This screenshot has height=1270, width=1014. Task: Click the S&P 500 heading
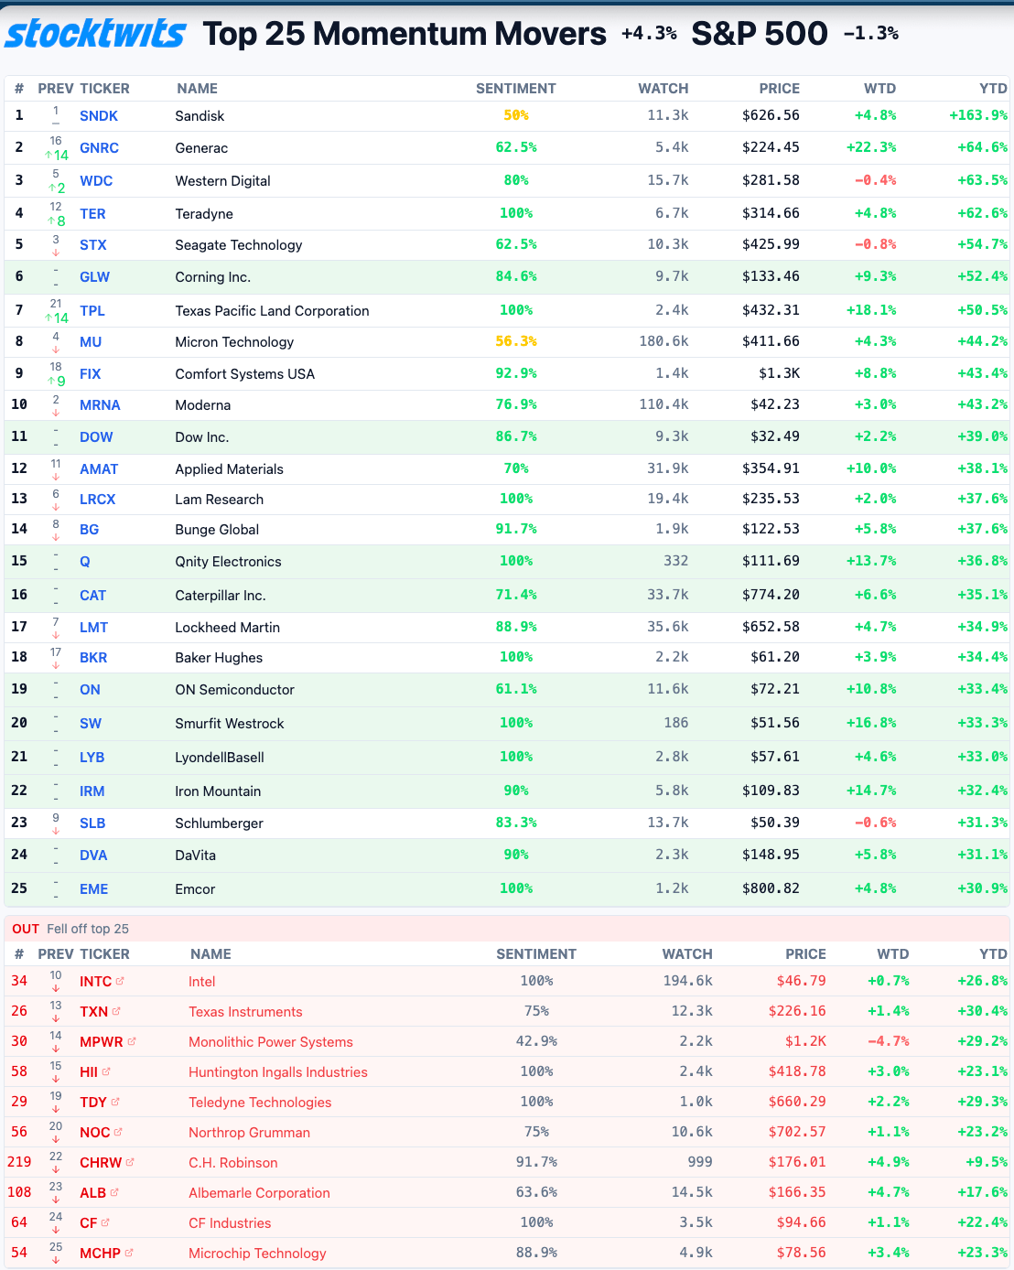point(760,34)
